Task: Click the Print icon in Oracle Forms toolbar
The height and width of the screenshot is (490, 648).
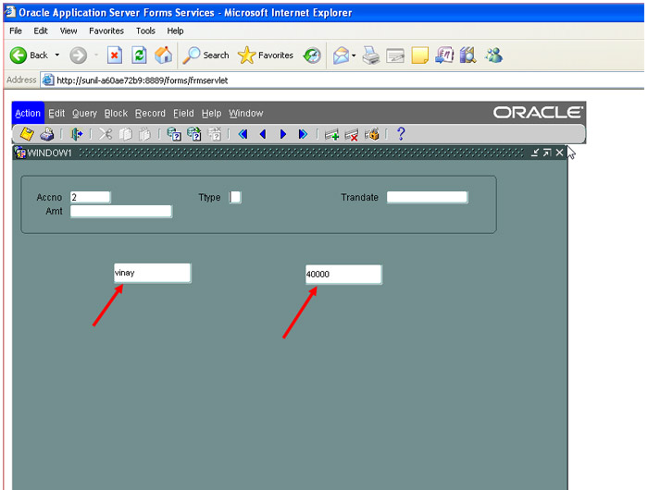Action: 46,134
